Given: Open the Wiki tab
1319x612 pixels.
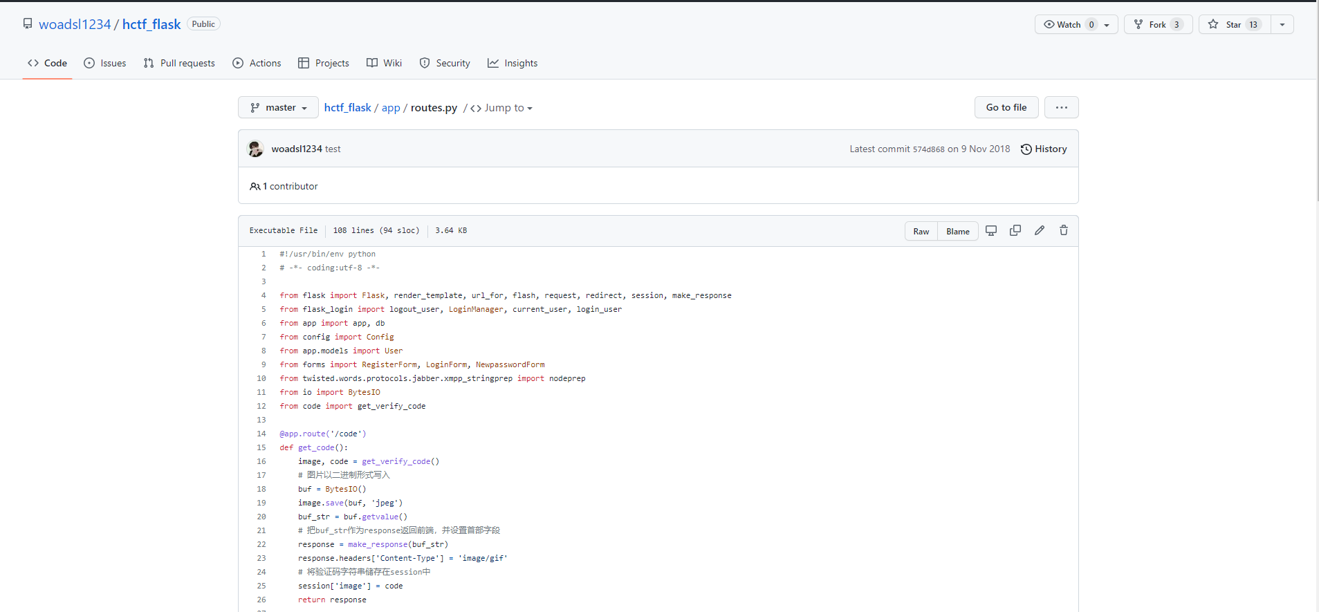Looking at the screenshot, I should pyautogui.click(x=384, y=63).
